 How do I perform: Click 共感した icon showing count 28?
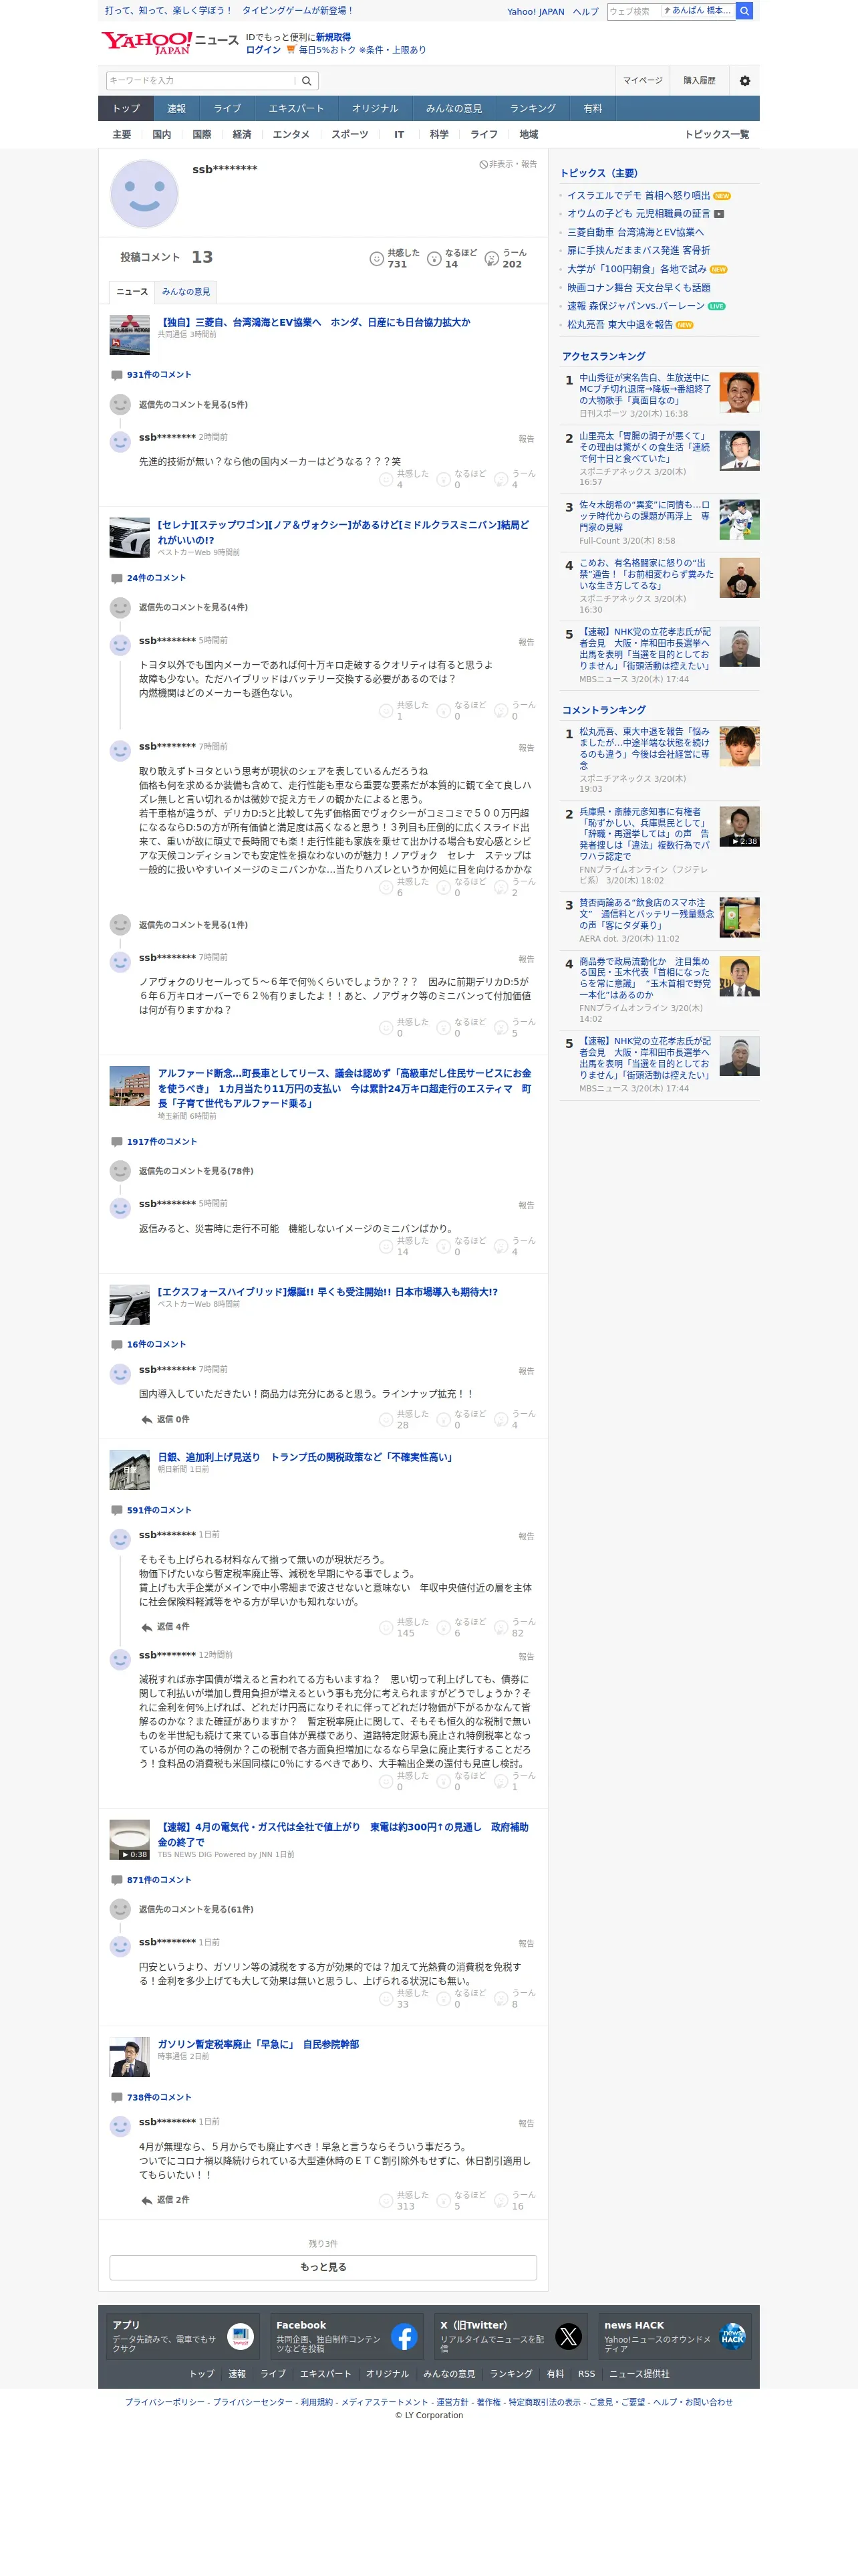click(x=386, y=1420)
